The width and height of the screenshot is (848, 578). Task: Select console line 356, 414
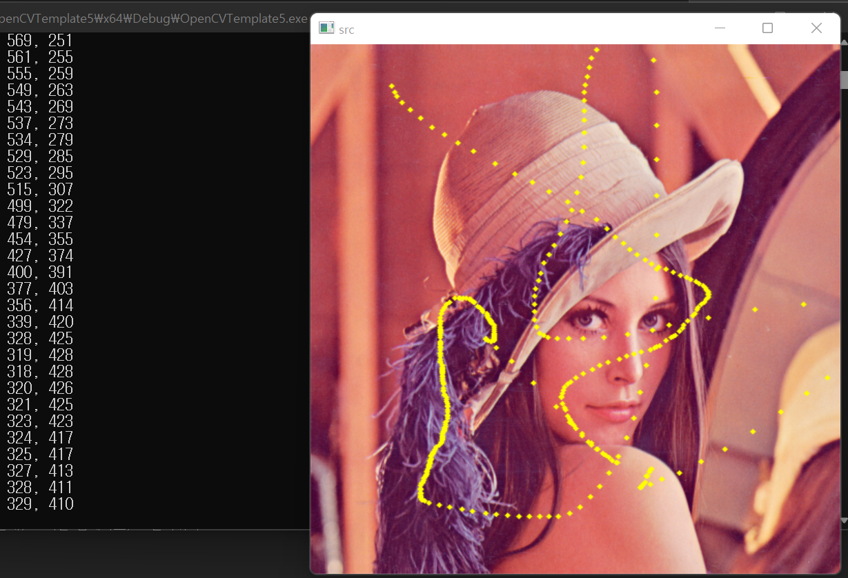[x=39, y=306]
